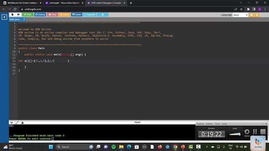This screenshot has height=151, width=269.
Task: Open the weather widget showing Mostly cloudy
Action: point(13,147)
